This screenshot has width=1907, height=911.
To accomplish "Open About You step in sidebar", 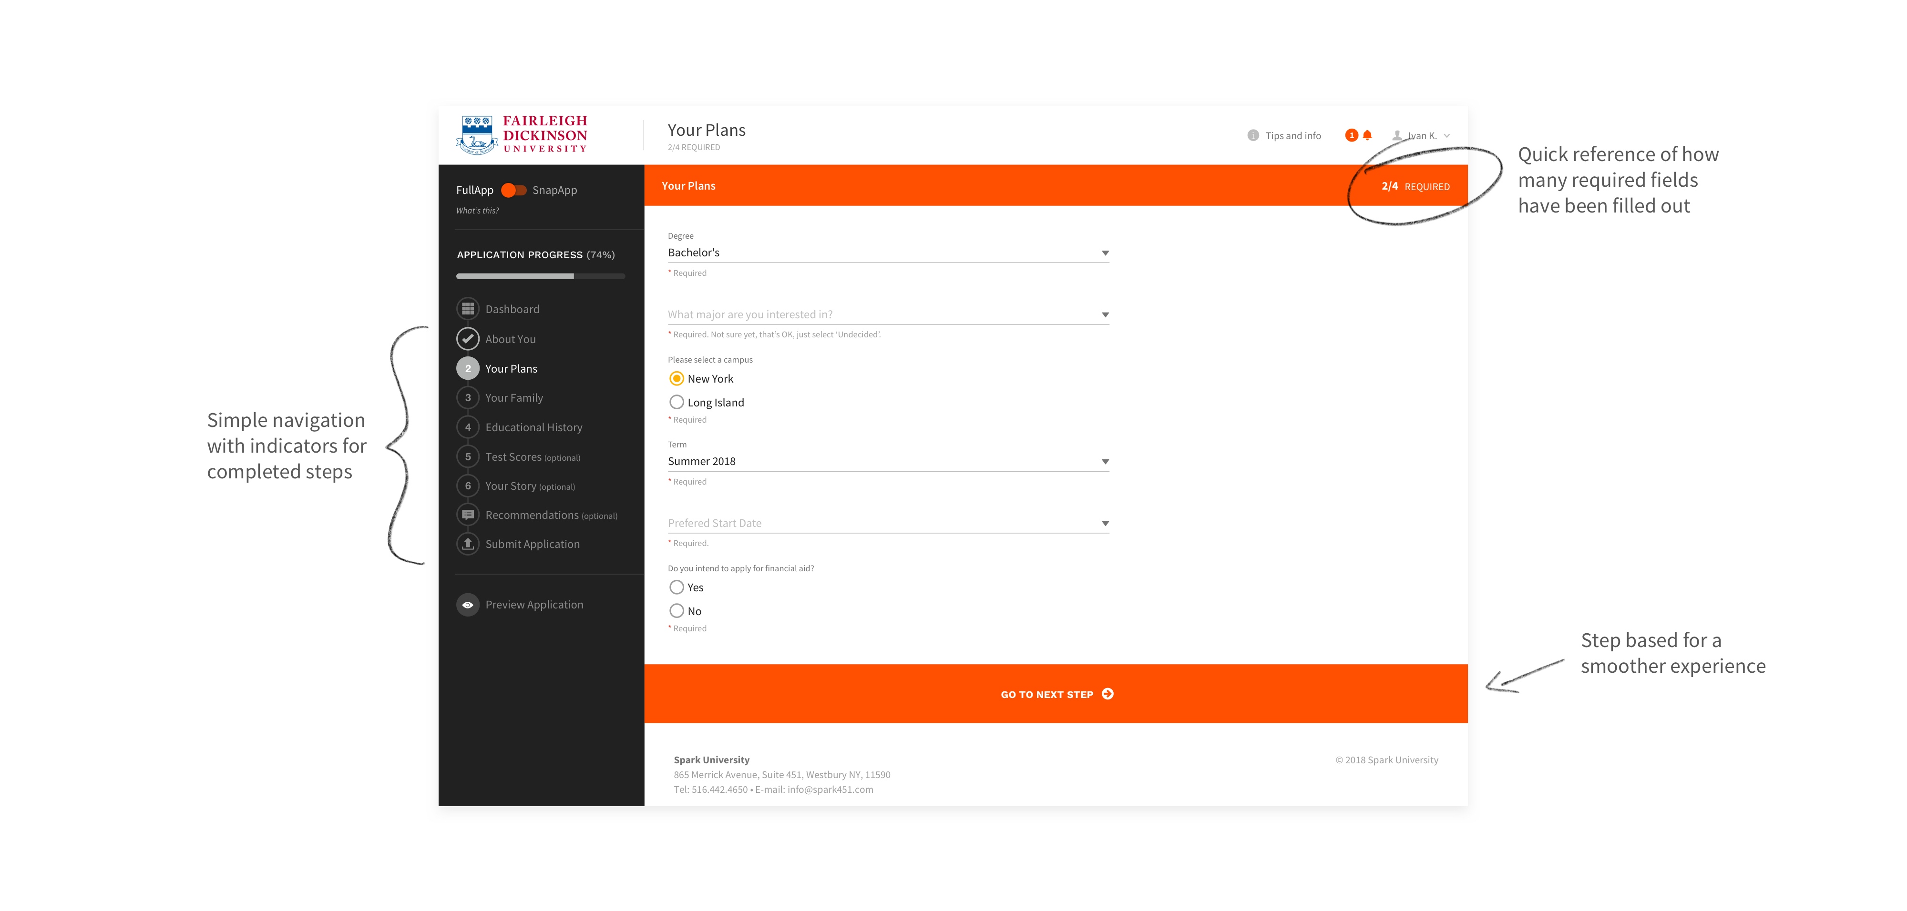I will [x=496, y=339].
